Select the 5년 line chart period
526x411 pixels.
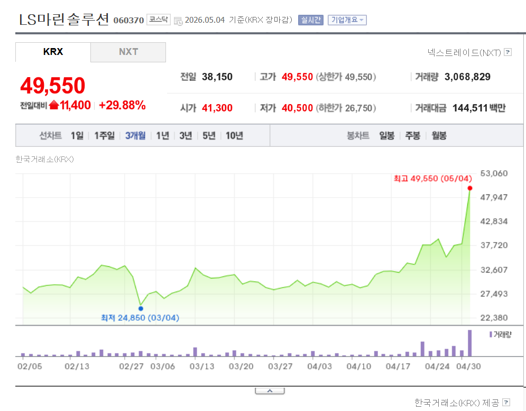click(x=209, y=136)
